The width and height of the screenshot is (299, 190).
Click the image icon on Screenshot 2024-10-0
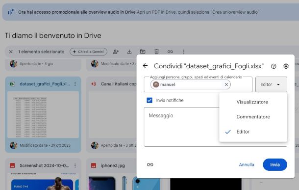pyautogui.click(x=12, y=165)
